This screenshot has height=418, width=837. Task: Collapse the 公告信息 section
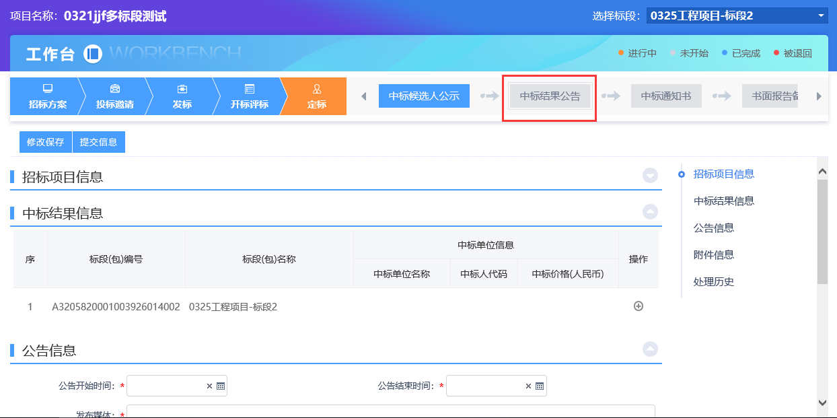[x=649, y=349]
